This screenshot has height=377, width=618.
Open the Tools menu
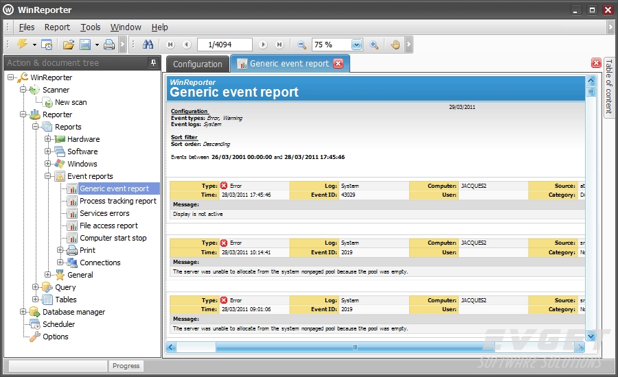tap(91, 27)
